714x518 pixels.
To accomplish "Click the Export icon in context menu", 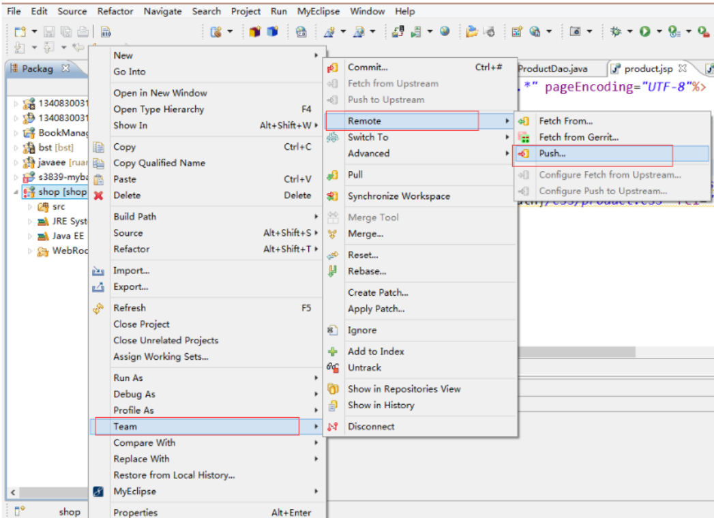I will click(98, 287).
